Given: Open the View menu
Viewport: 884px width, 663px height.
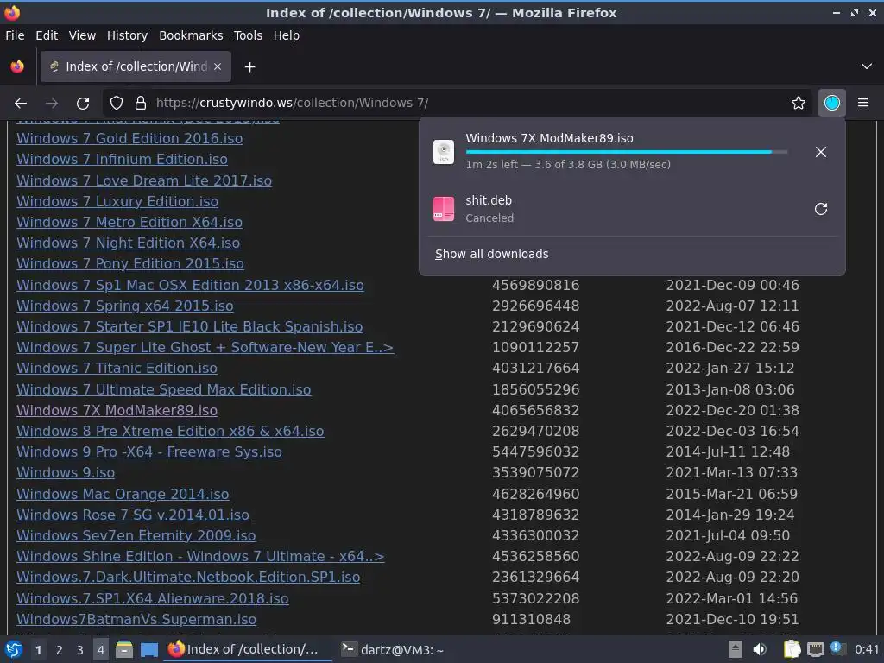Looking at the screenshot, I should pos(82,35).
